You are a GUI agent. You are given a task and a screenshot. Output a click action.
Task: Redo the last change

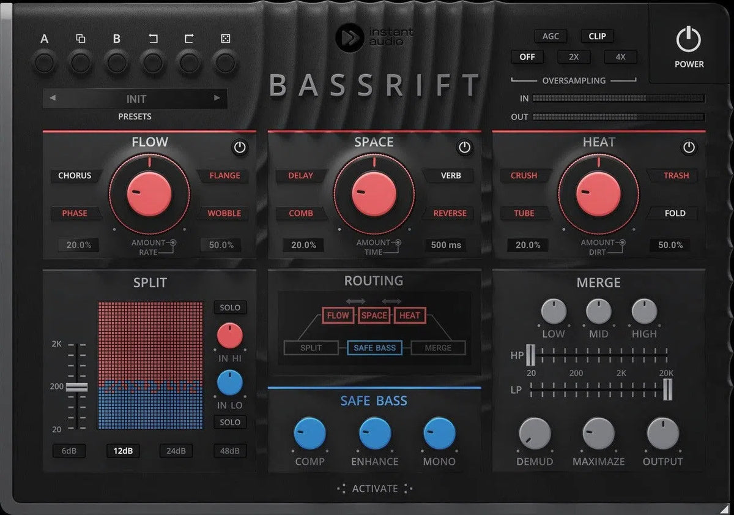(190, 61)
